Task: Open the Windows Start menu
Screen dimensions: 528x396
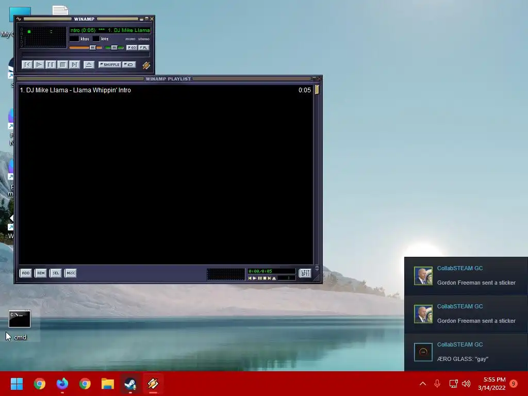Action: (x=16, y=384)
